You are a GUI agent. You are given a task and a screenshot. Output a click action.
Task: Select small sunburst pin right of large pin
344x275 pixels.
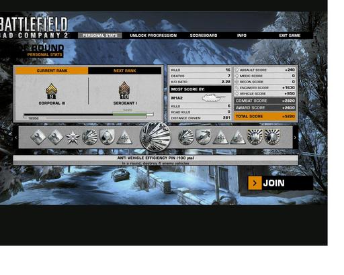click(186, 137)
